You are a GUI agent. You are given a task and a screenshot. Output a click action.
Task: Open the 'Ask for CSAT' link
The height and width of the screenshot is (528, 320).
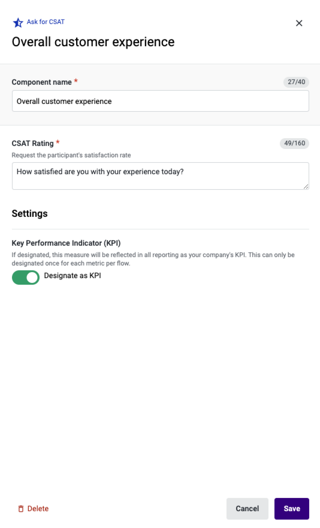[46, 22]
